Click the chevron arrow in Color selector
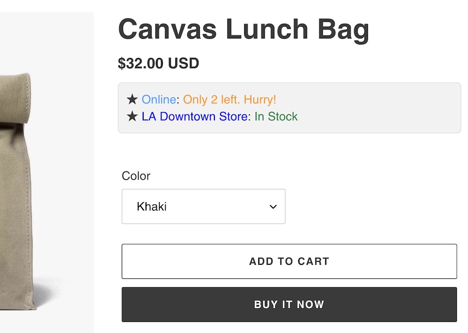This screenshot has width=468, height=333. [x=273, y=207]
